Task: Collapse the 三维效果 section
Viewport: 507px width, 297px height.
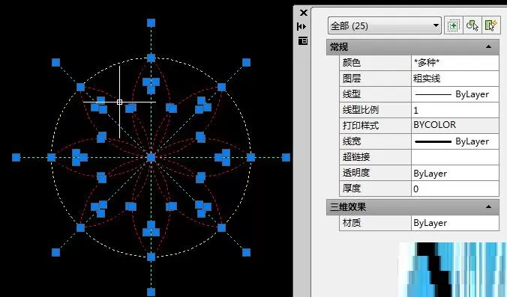Action: tap(488, 206)
